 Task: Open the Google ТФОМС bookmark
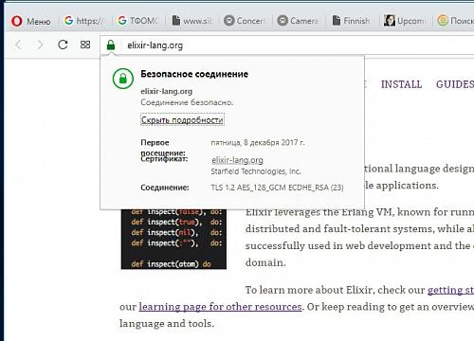click(137, 21)
